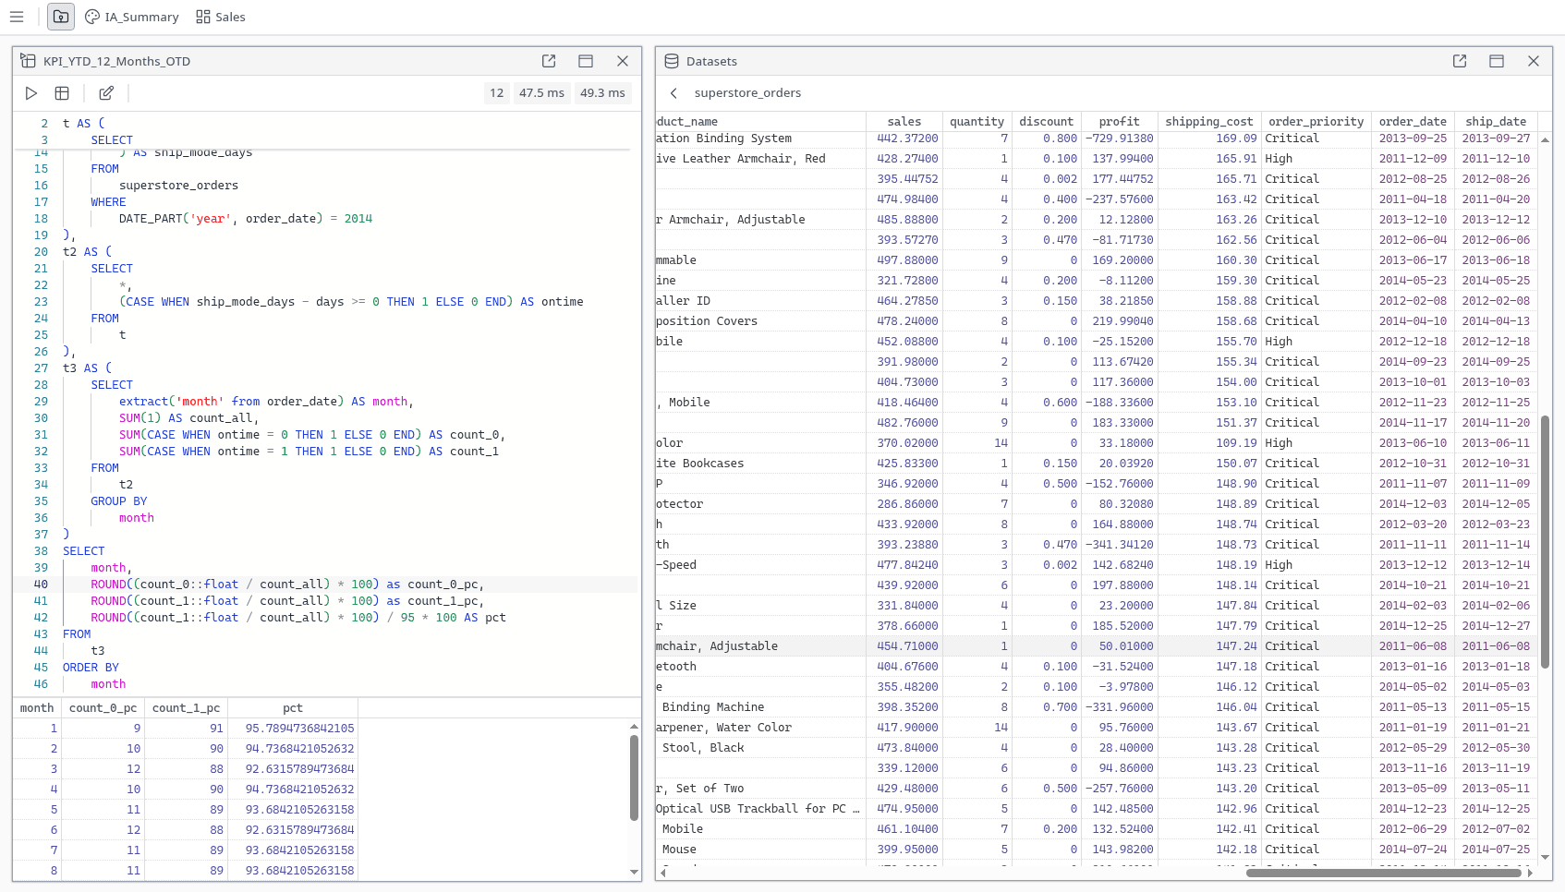Image resolution: width=1565 pixels, height=892 pixels.
Task: Click the database icon in Datasets header
Action: click(670, 61)
